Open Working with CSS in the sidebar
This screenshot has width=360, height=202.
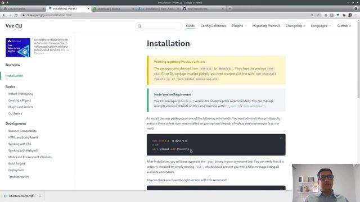(x=20, y=144)
